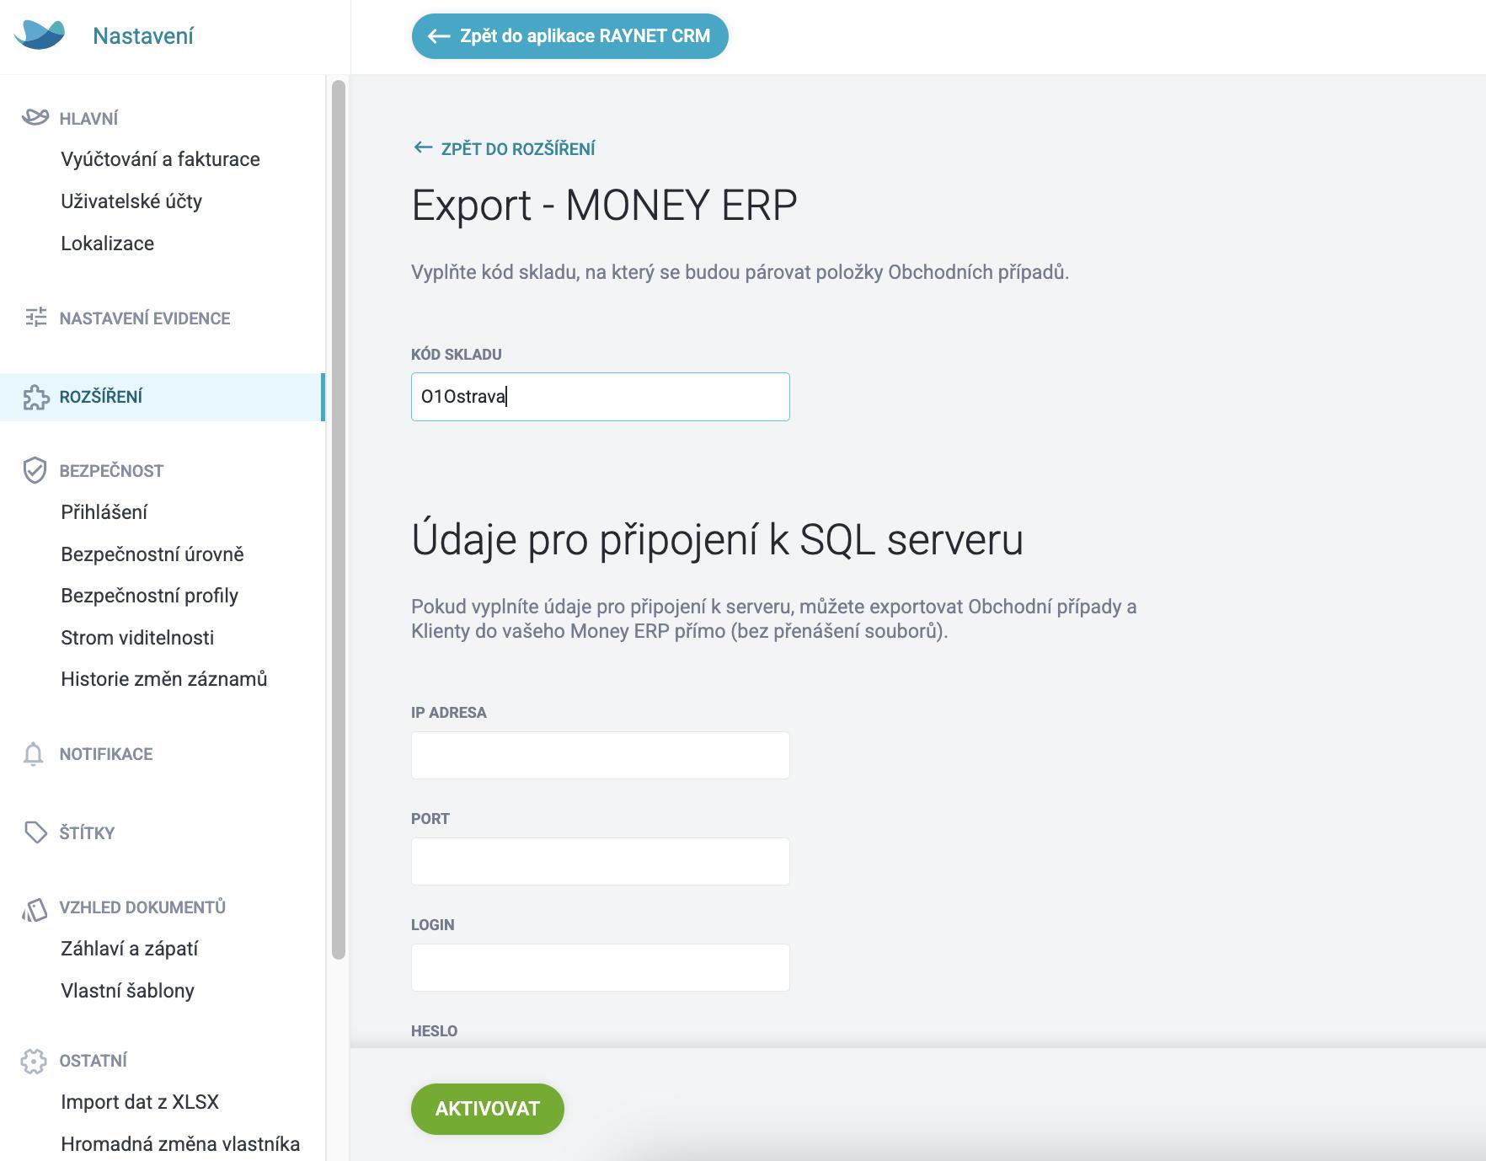Select ROZŠÍŘENÍ menu item

click(163, 397)
